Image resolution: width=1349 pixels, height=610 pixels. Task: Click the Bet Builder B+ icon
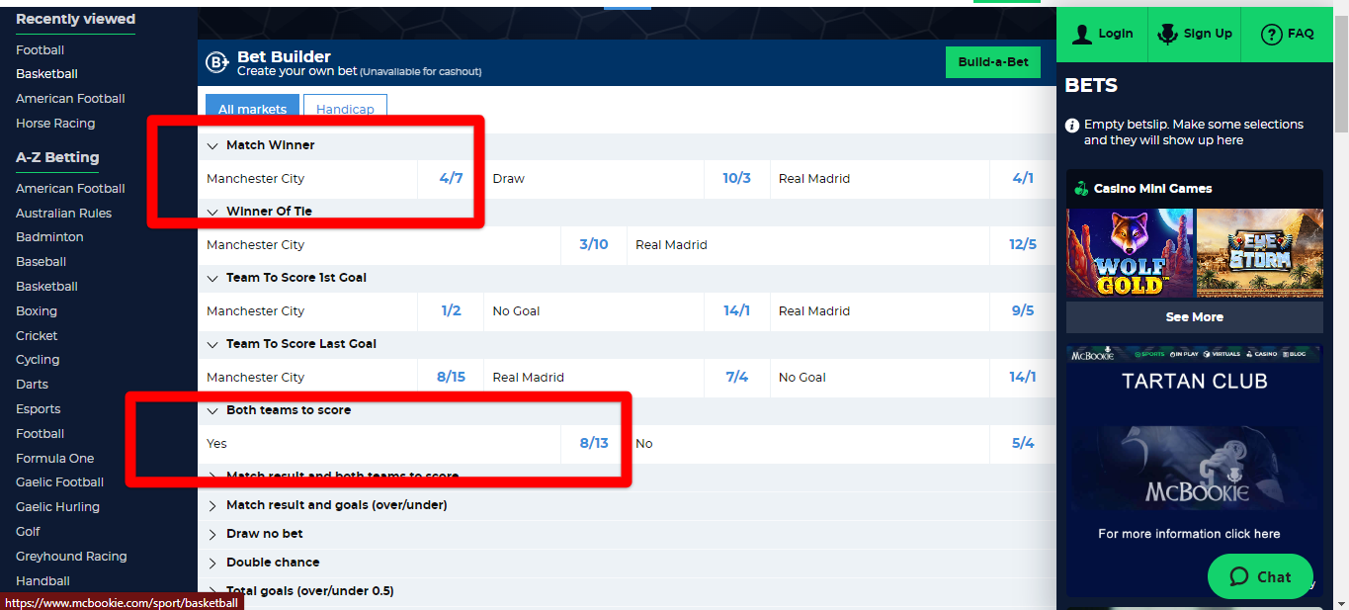pos(217,63)
